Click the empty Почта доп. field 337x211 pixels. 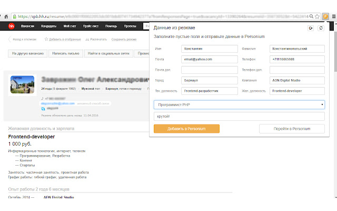click(210, 70)
